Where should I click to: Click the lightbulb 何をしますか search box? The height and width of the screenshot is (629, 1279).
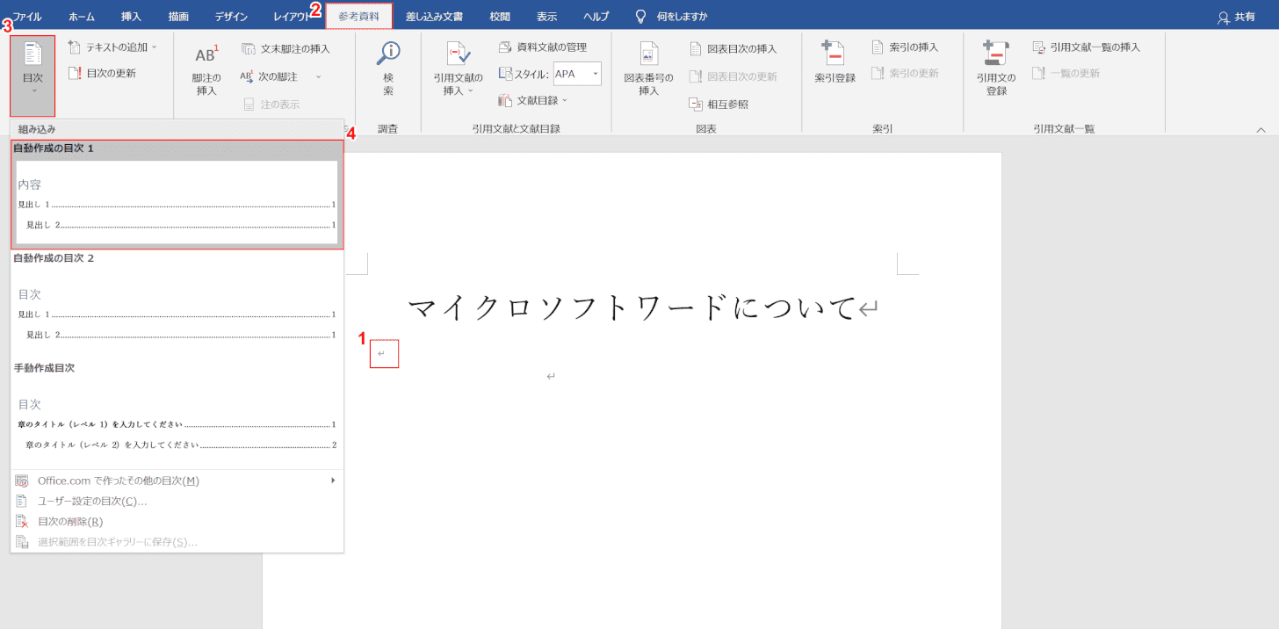pos(672,17)
